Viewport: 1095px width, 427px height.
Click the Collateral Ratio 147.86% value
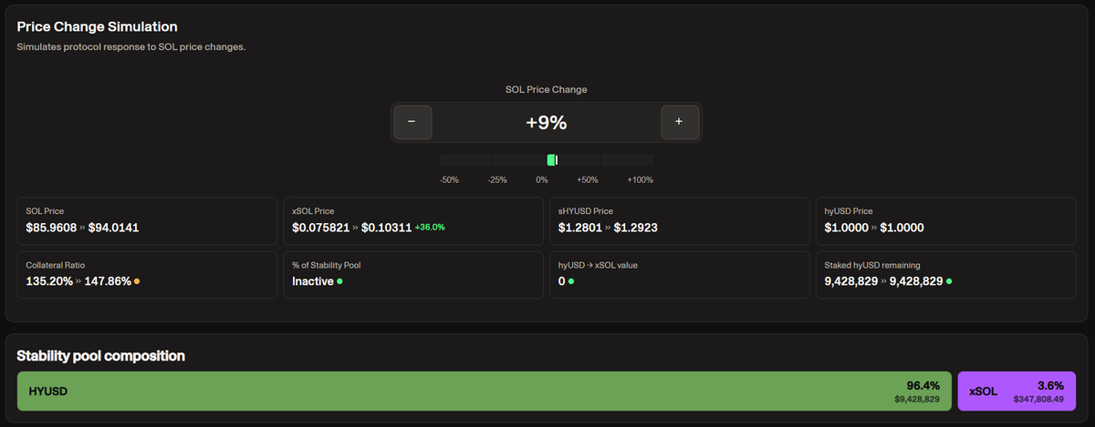107,281
